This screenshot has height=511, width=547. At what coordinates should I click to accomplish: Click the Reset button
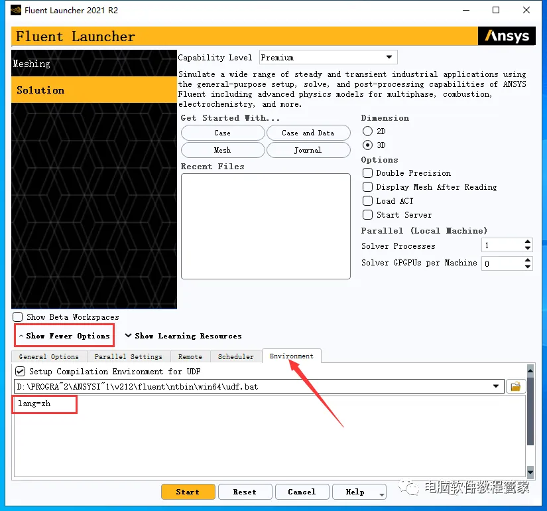pyautogui.click(x=245, y=492)
